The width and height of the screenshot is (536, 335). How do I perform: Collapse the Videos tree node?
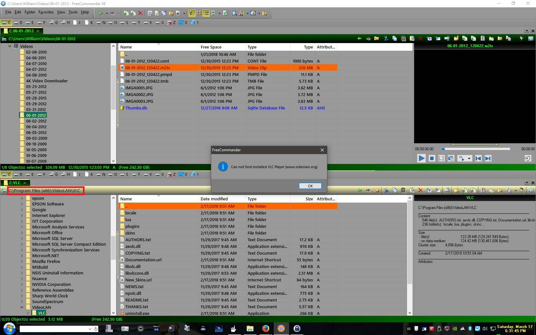click(x=10, y=46)
